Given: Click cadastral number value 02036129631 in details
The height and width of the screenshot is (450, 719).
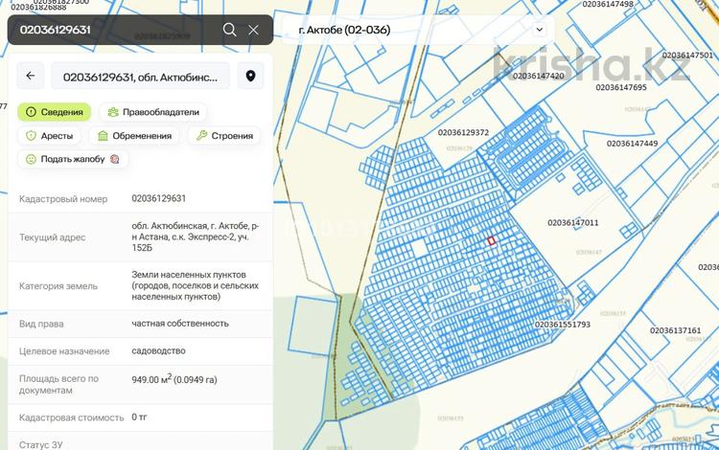Looking at the screenshot, I should (158, 198).
